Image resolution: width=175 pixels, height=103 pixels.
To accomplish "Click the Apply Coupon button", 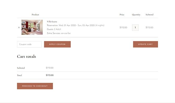I will coord(57,44).
